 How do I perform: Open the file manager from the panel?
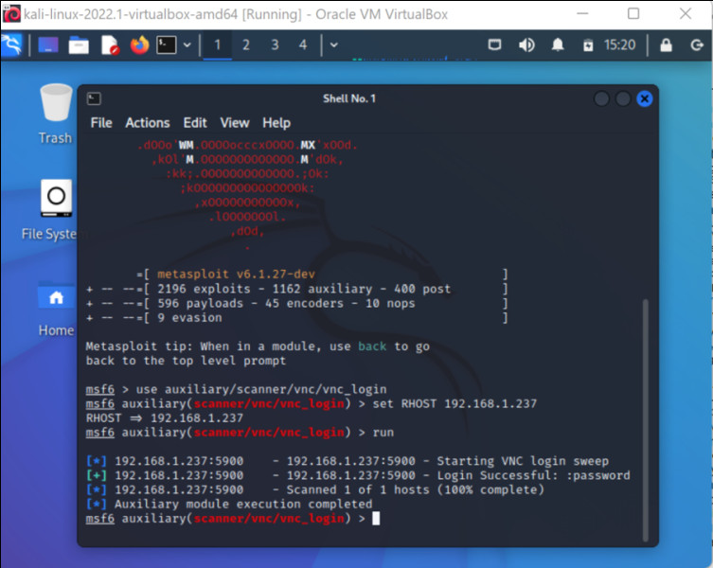(x=79, y=45)
